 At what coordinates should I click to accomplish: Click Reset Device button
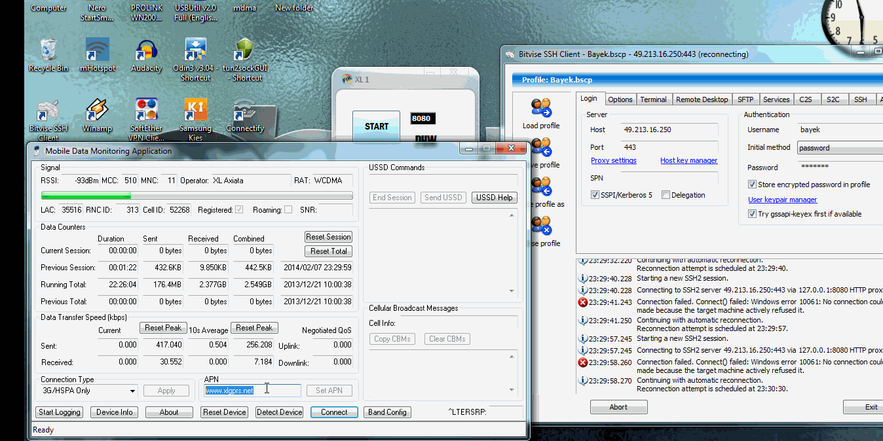pos(225,412)
